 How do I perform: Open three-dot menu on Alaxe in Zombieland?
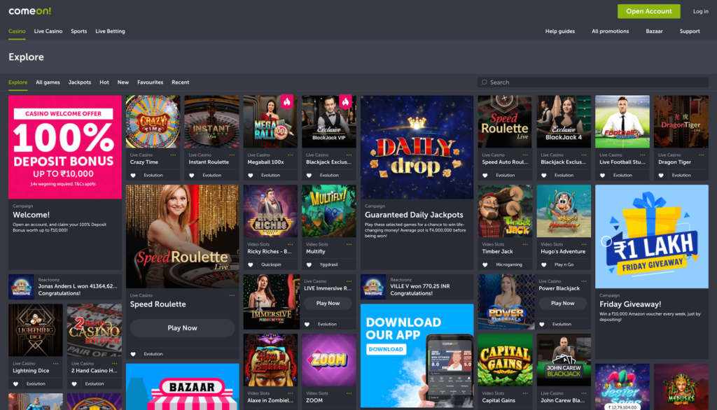coord(291,393)
